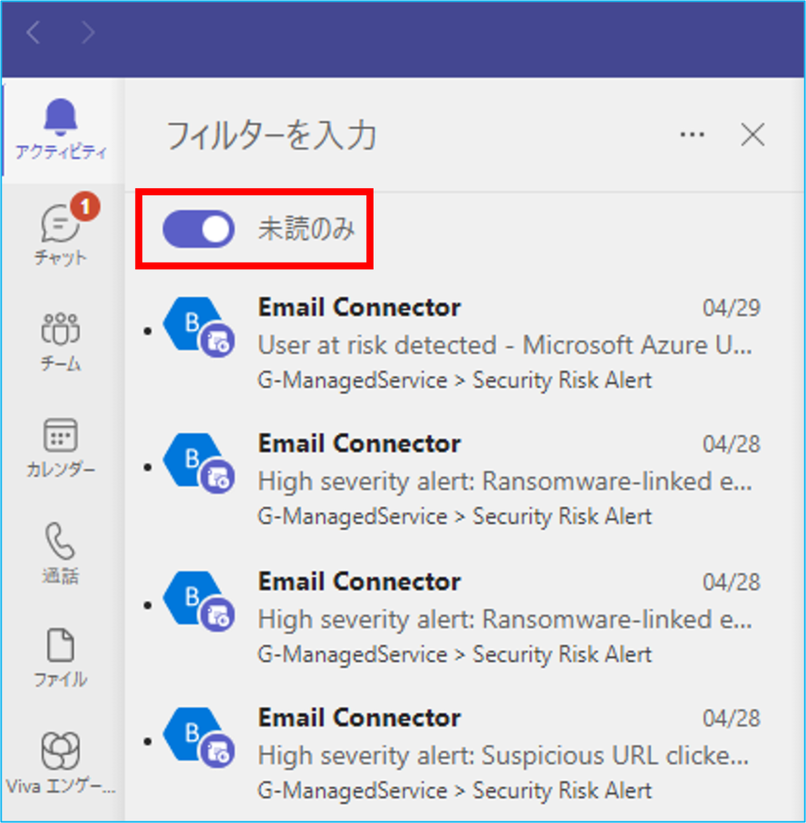Open the カレンダー (Calendar) view
Screen dimensions: 806x823
point(61,447)
